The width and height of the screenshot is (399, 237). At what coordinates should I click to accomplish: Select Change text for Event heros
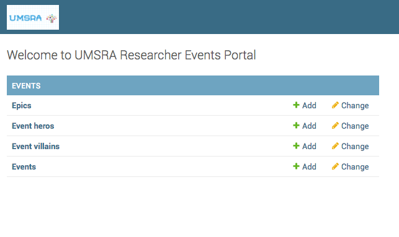coord(355,126)
